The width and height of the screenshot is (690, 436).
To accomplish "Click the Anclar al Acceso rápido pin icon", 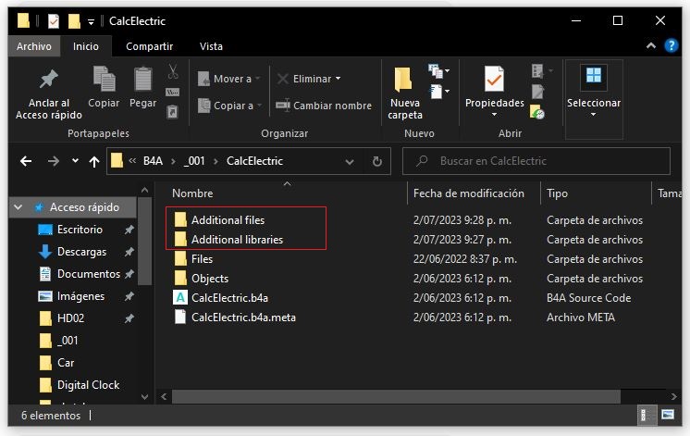I will [49, 81].
